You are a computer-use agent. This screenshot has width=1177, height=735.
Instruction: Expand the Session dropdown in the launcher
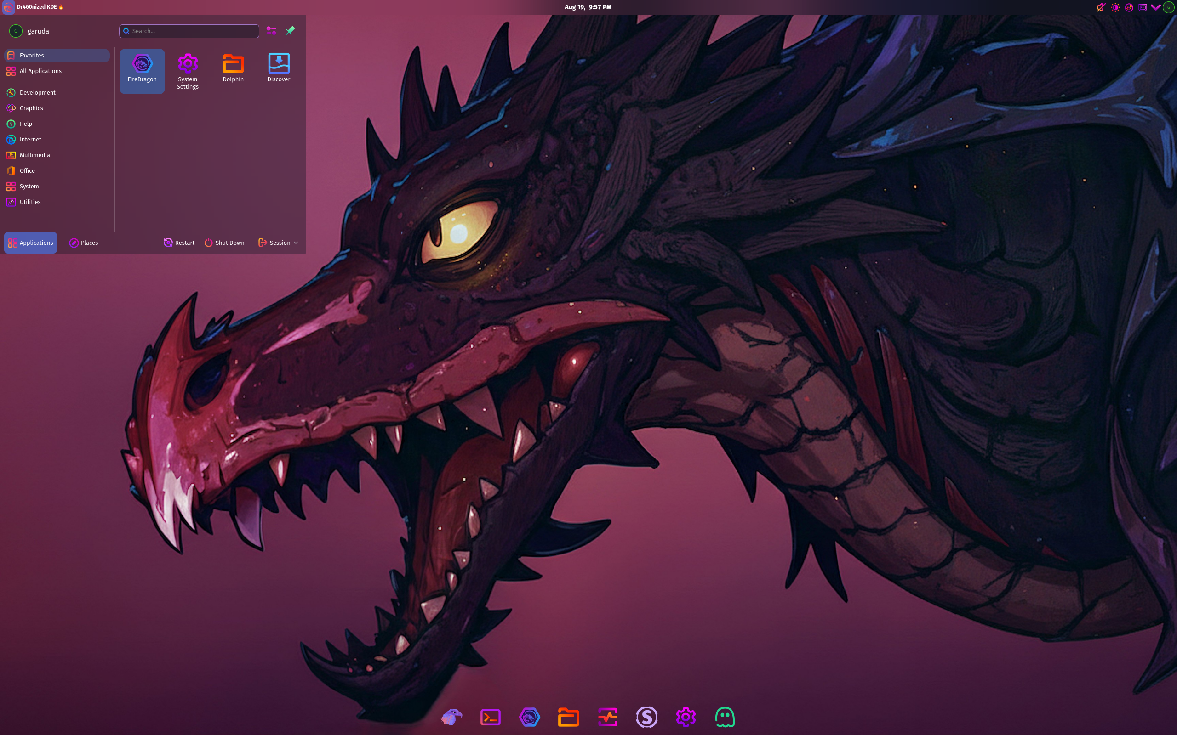click(278, 243)
